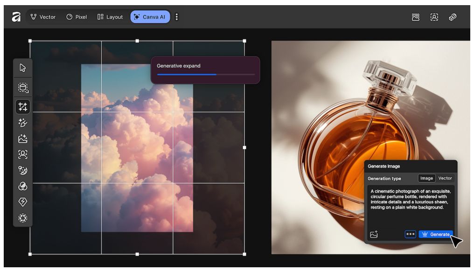Switch to the Pixel studio tab

point(77,17)
